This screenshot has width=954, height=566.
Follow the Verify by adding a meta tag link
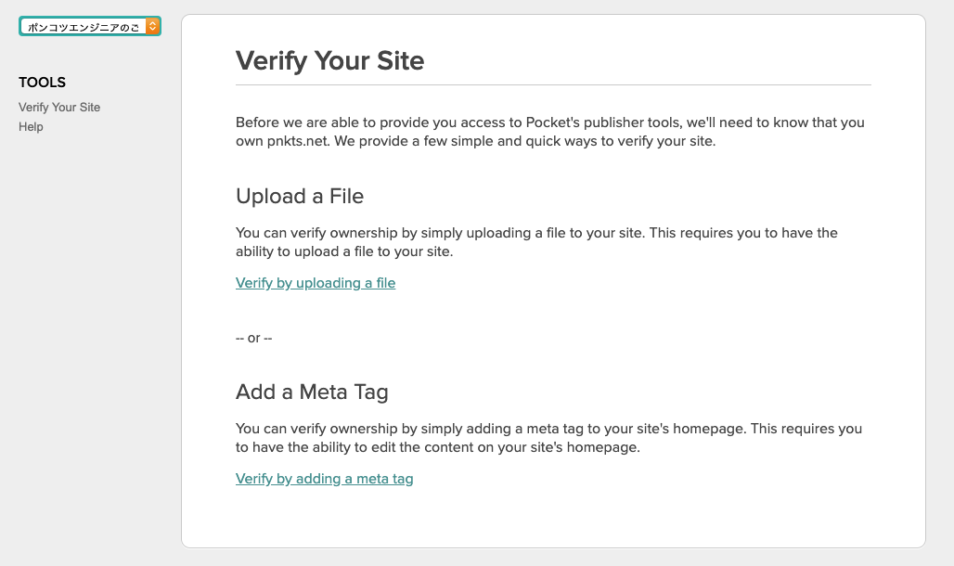[324, 479]
